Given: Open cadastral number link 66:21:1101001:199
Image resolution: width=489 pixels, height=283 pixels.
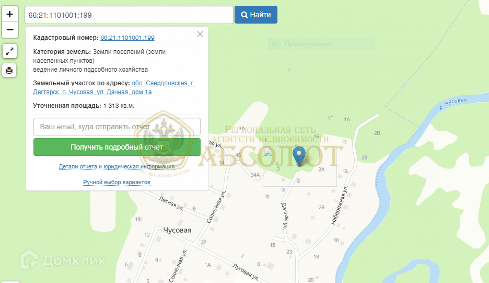Looking at the screenshot, I should pyautogui.click(x=127, y=38).
